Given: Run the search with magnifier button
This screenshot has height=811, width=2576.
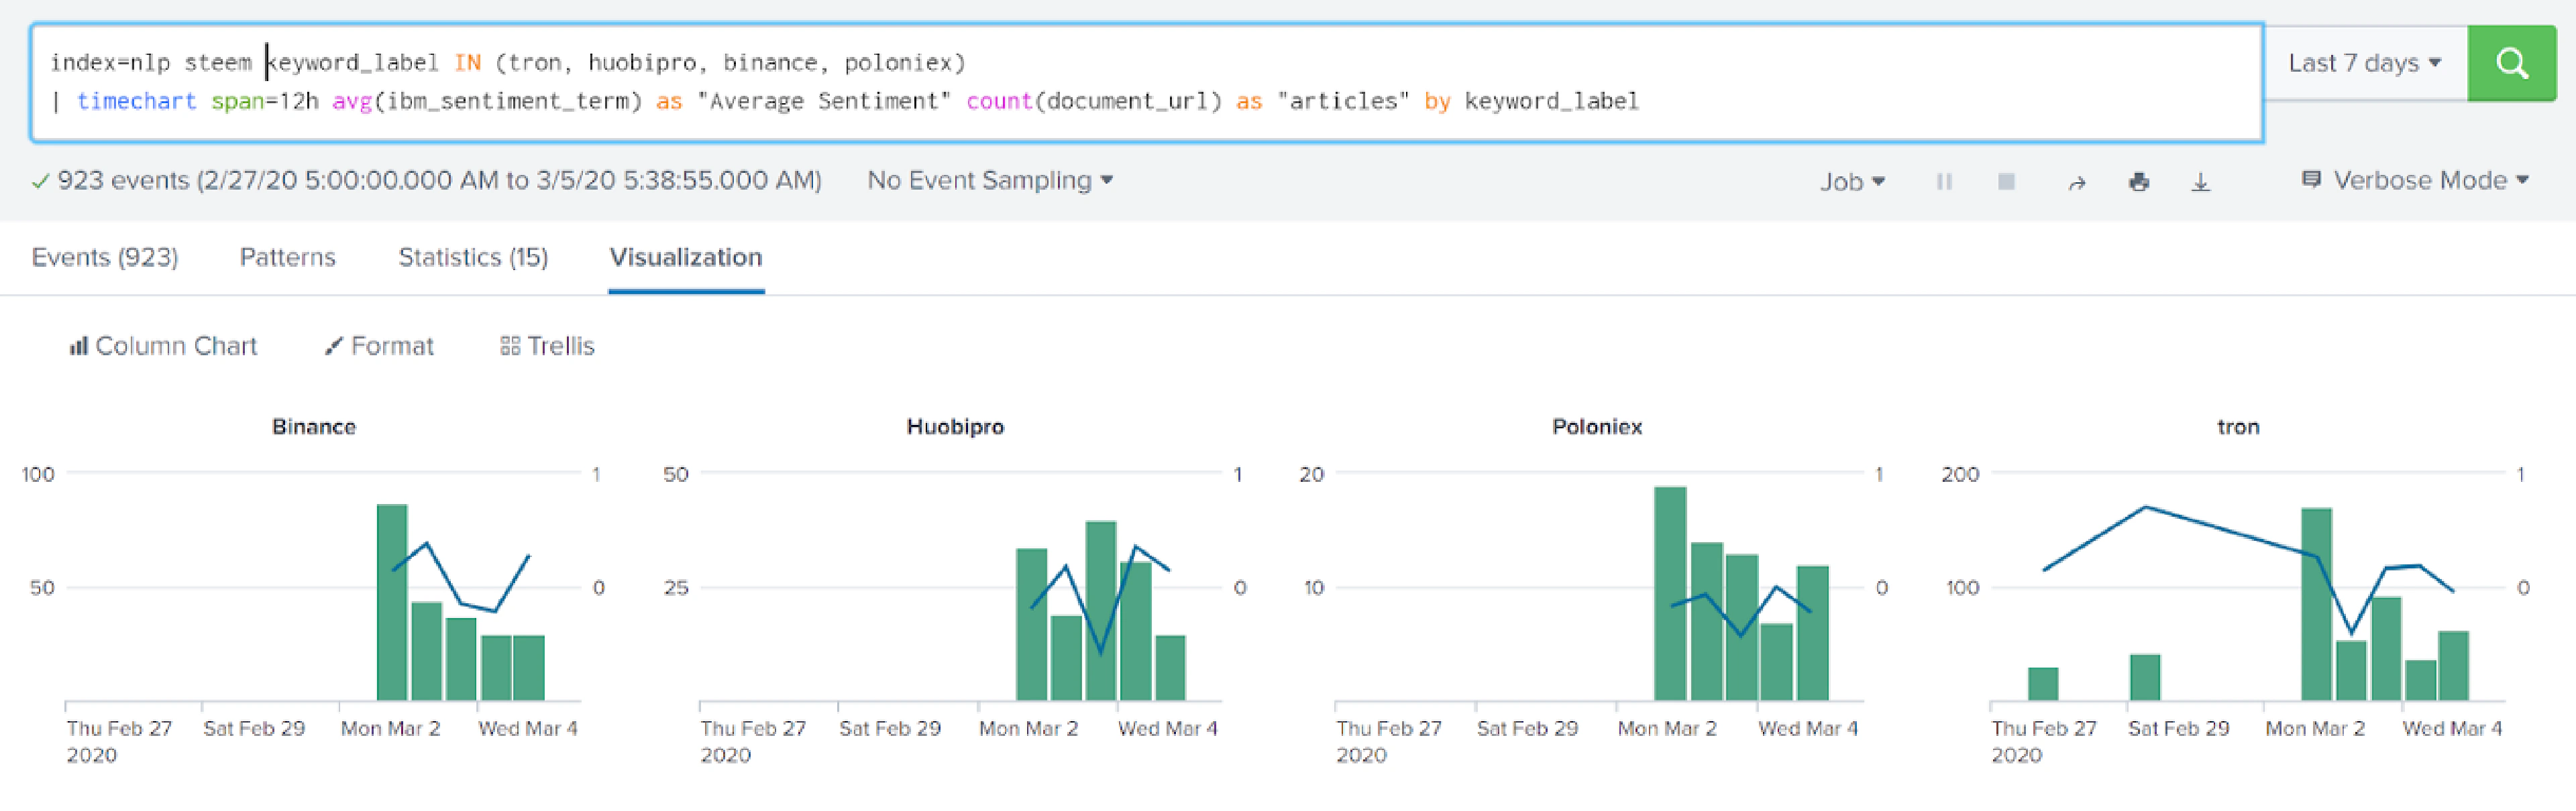Looking at the screenshot, I should [x=2511, y=63].
